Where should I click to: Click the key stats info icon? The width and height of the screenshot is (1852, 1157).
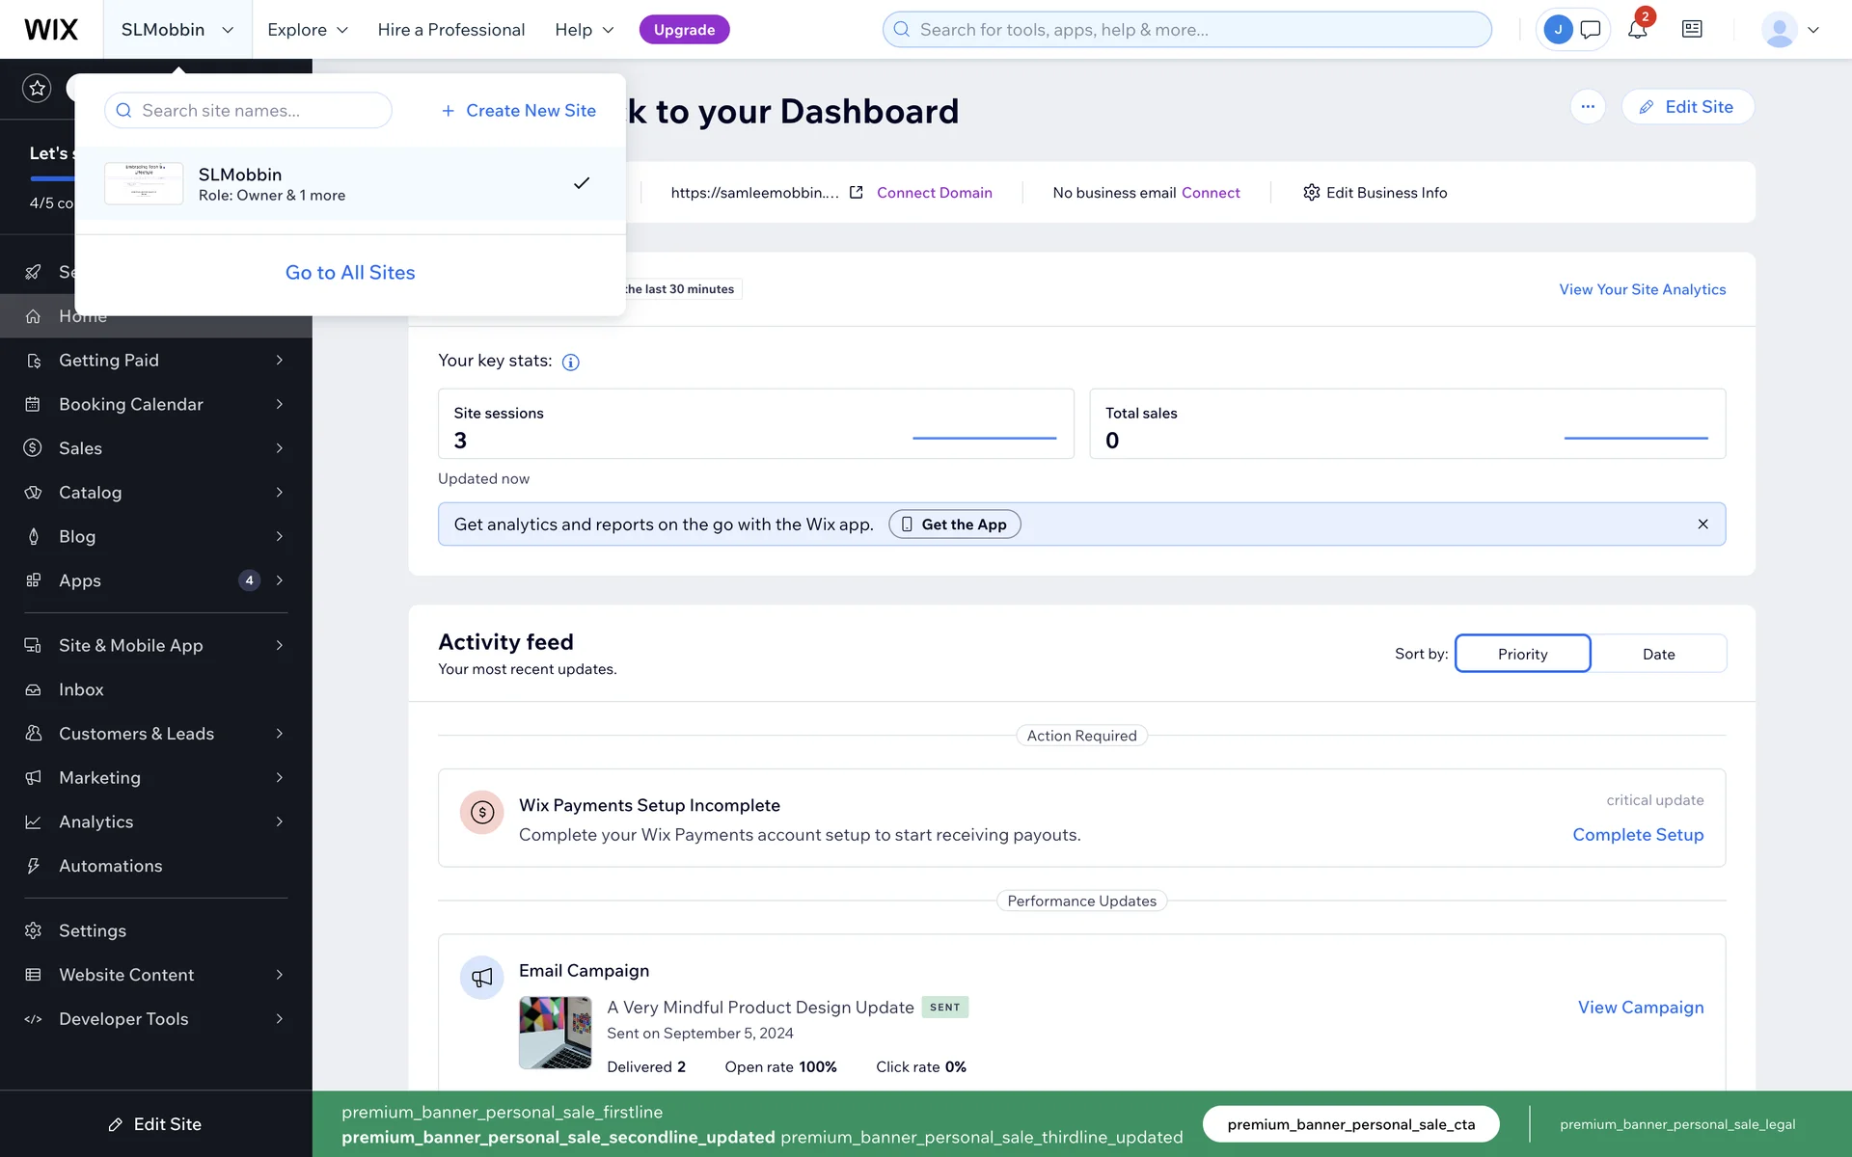pos(570,363)
